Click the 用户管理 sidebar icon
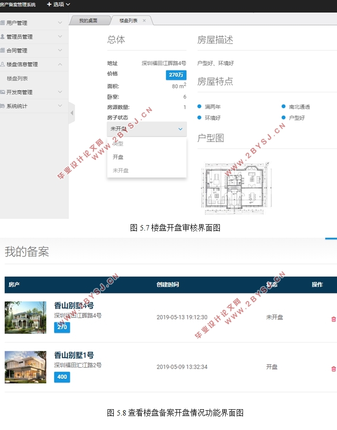Image resolution: width=337 pixels, height=430 pixels. (2, 23)
